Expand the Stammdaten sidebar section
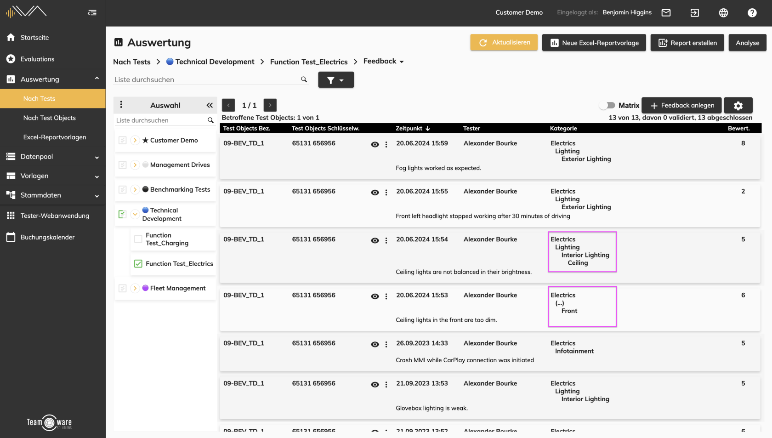This screenshot has height=438, width=772. pos(97,196)
